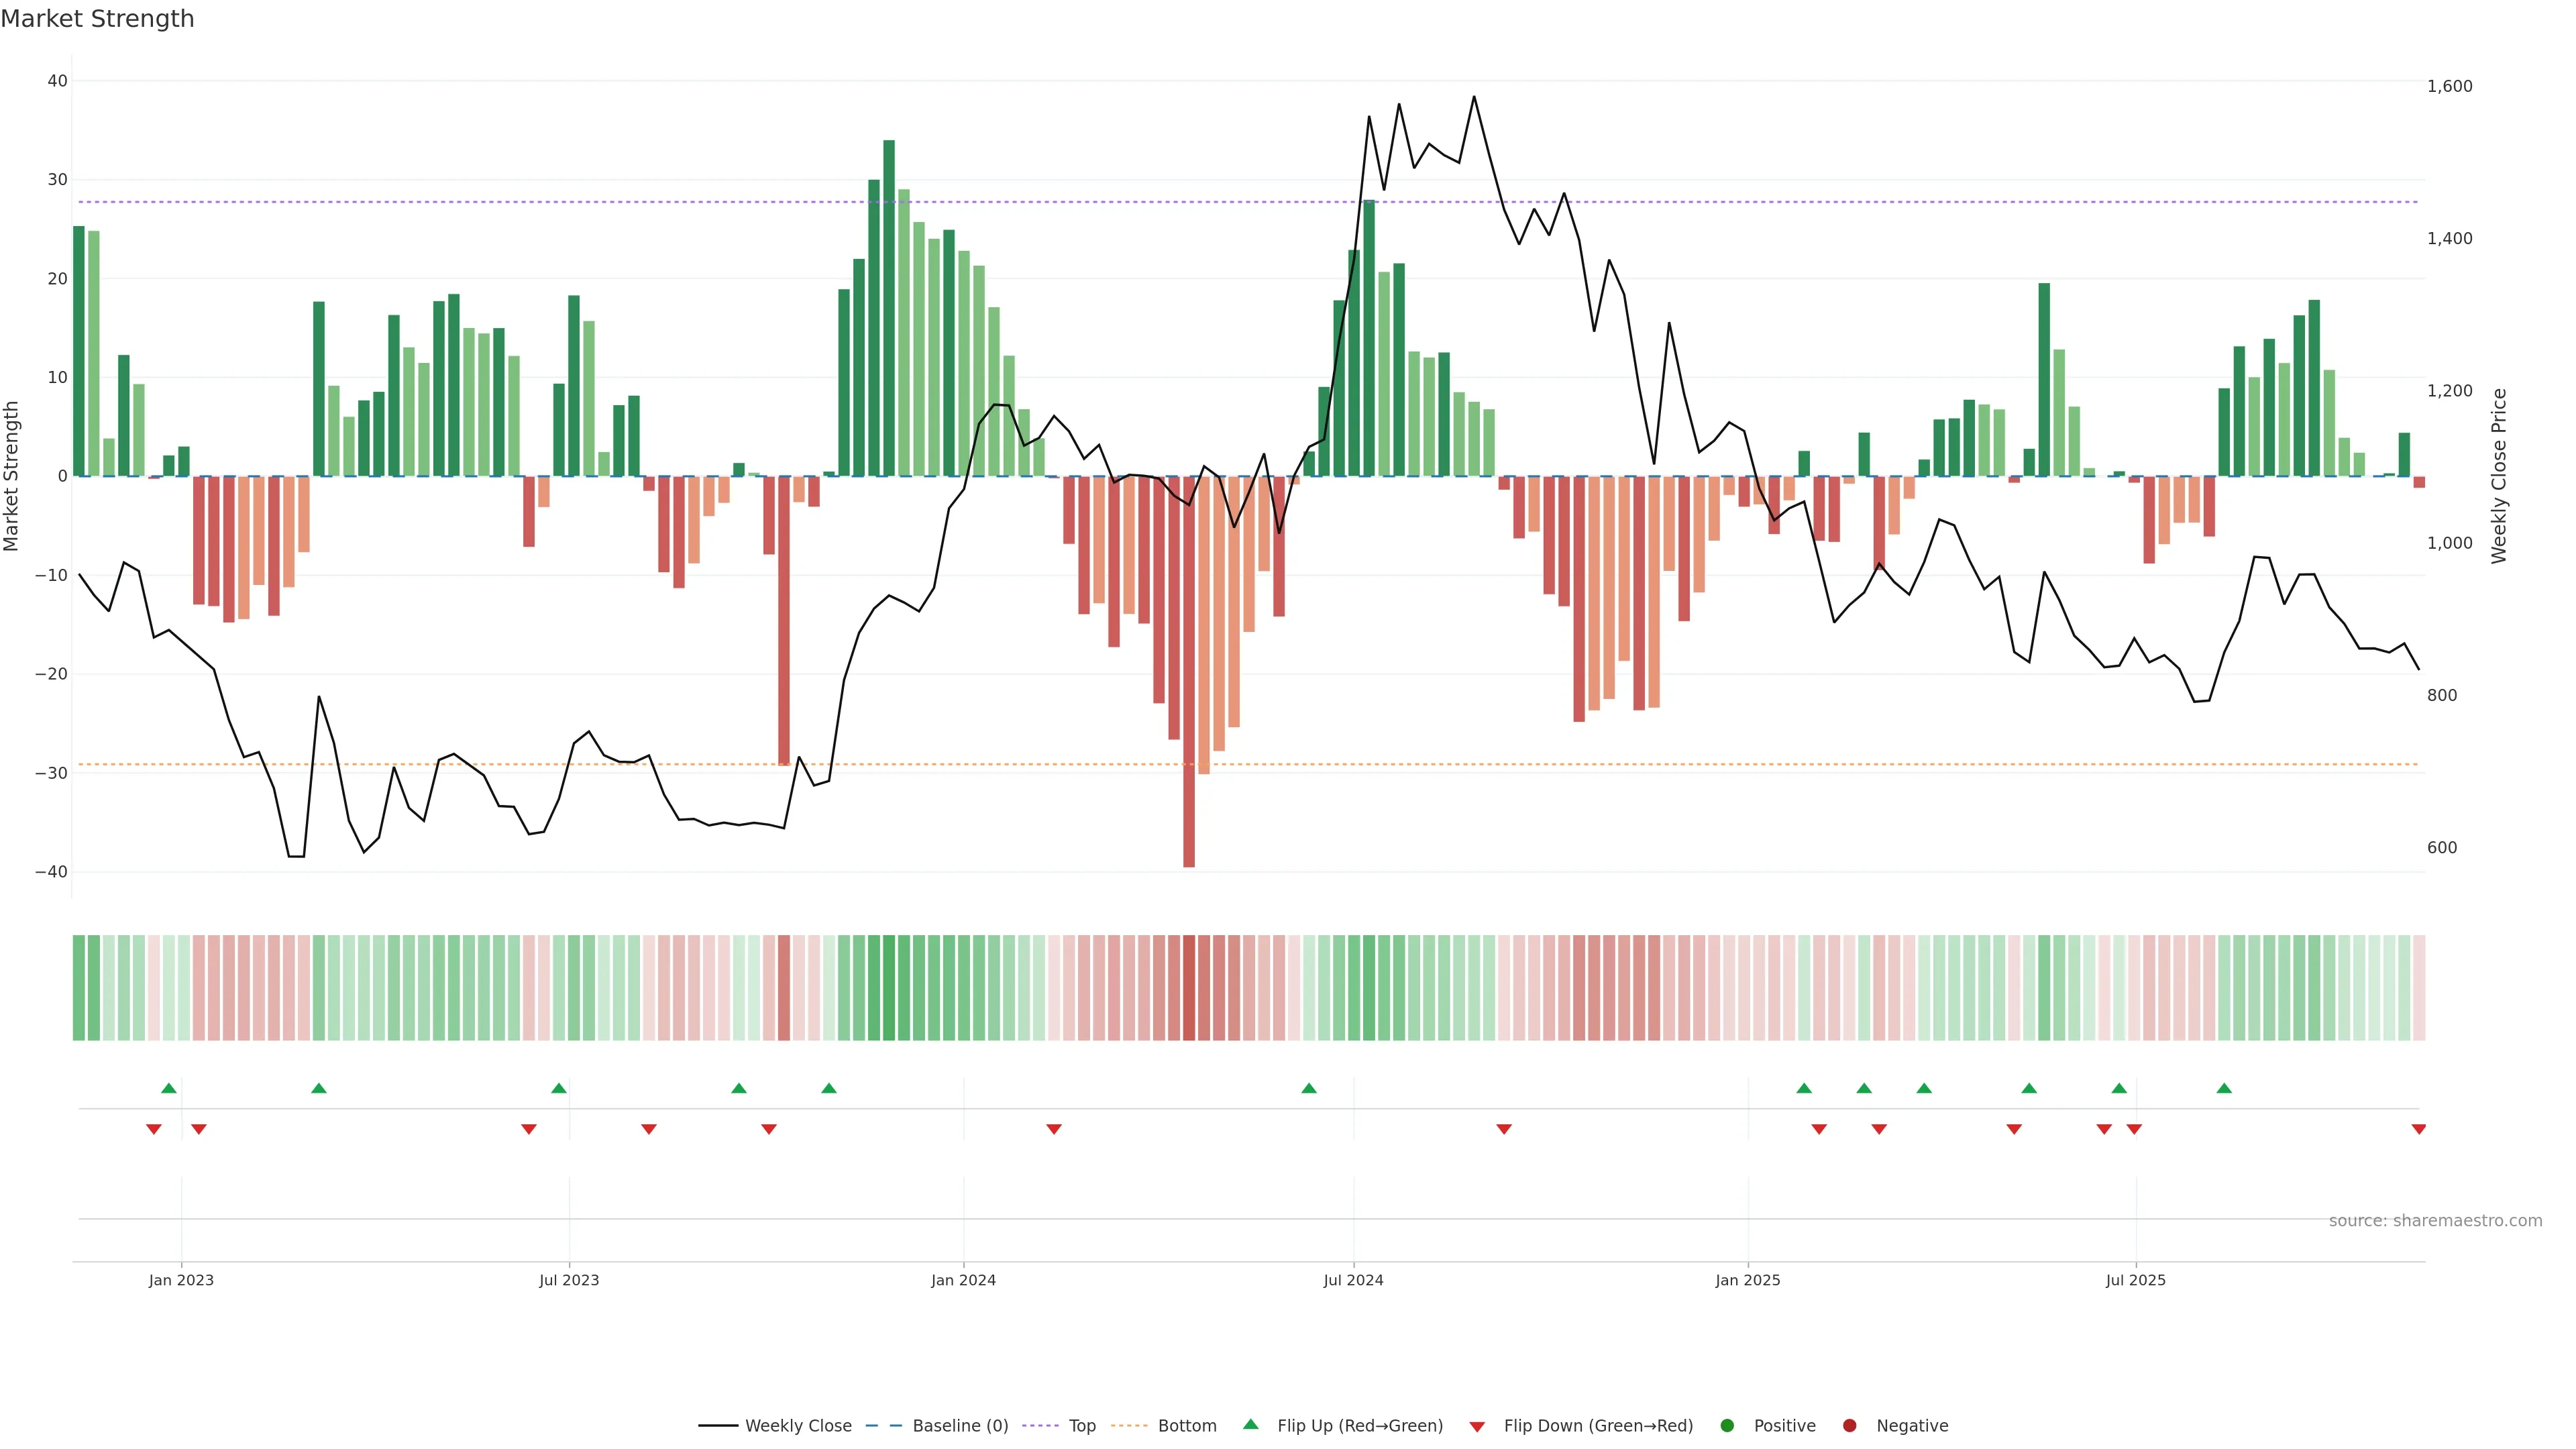Click the Market Strength chart title
The height and width of the screenshot is (1449, 2576).
[x=97, y=19]
